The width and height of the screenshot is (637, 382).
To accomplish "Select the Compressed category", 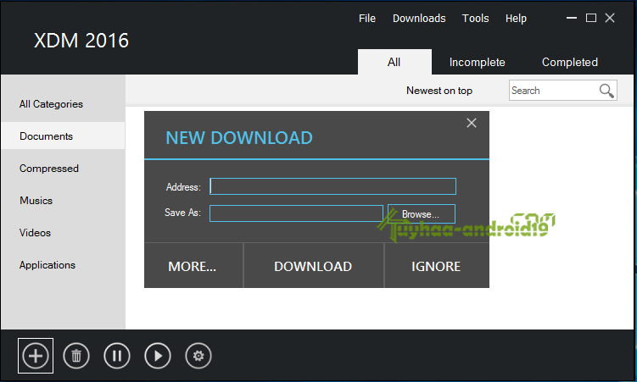I will coord(64,169).
